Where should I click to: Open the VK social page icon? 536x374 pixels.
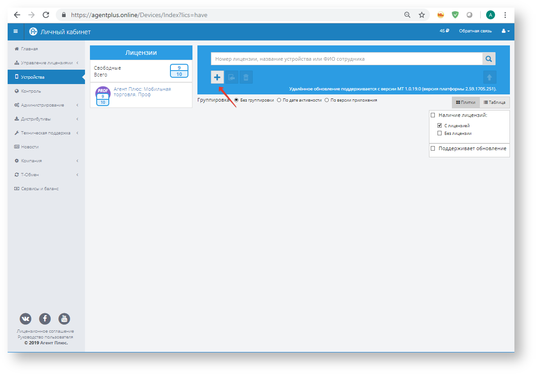25,319
